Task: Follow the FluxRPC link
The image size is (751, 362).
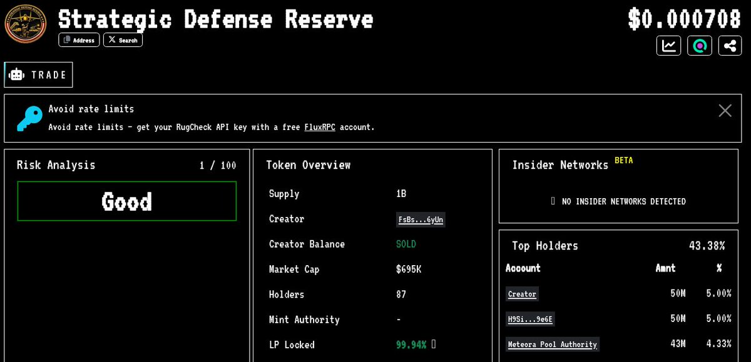Action: click(x=320, y=127)
